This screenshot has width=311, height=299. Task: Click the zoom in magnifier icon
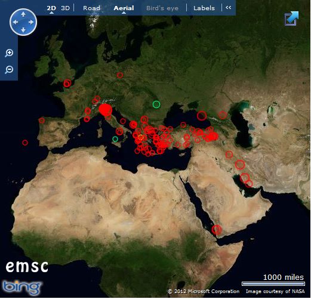tap(9, 53)
